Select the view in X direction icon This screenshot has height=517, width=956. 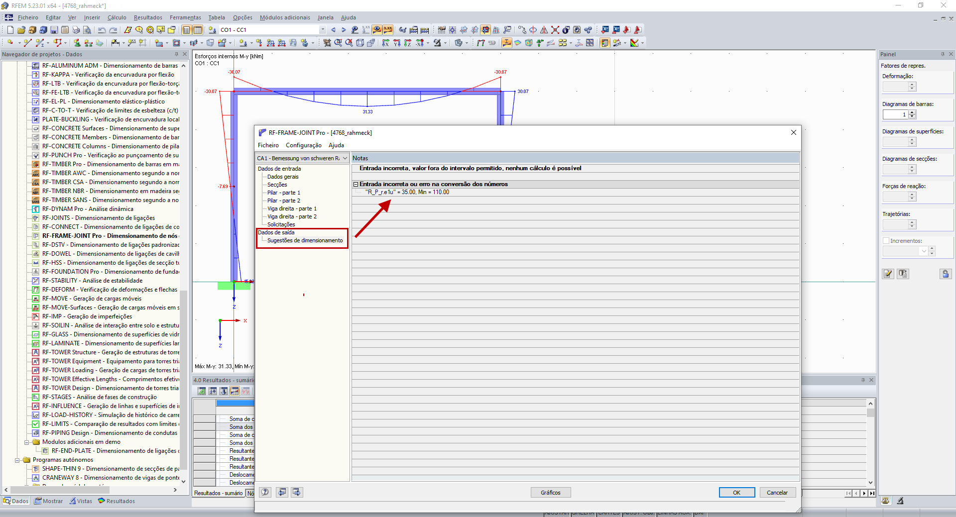(x=385, y=43)
